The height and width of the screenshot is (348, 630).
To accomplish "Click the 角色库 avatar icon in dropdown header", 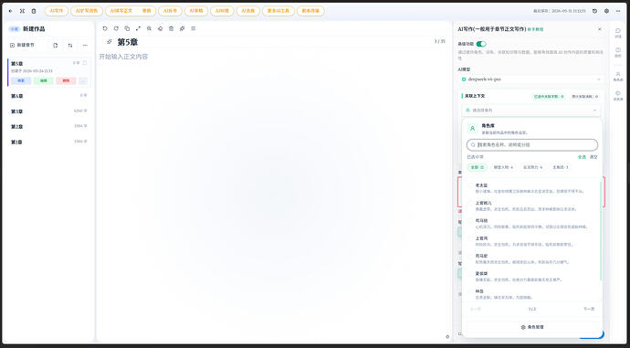I will coord(473,129).
